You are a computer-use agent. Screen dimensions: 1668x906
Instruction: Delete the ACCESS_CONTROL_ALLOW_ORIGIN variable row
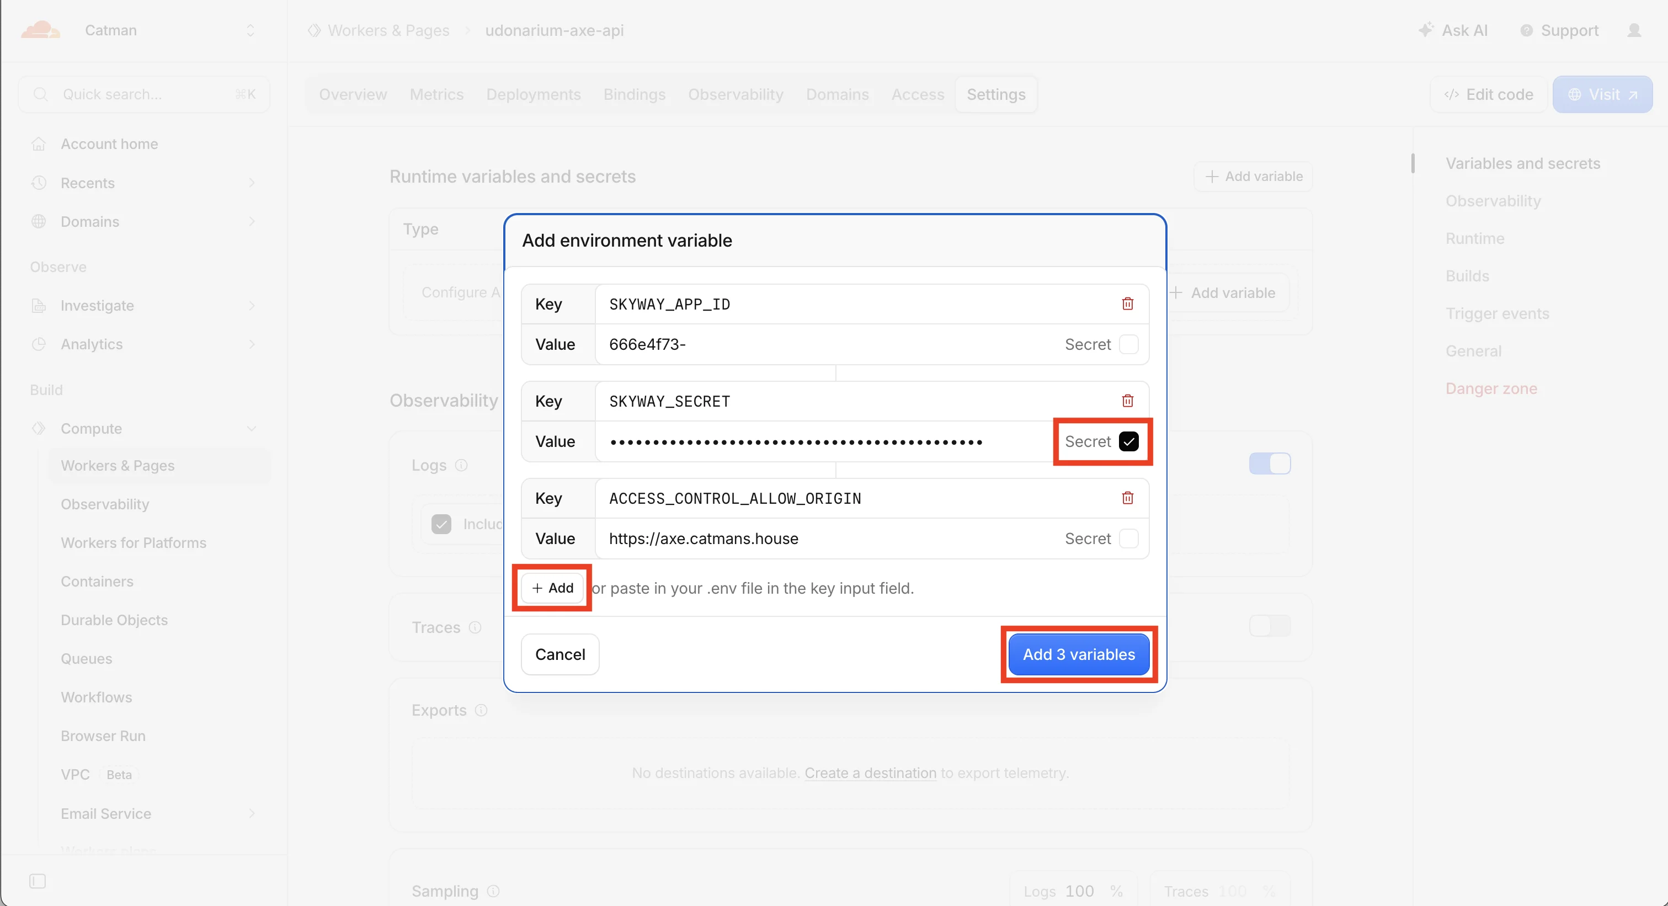[x=1127, y=498]
